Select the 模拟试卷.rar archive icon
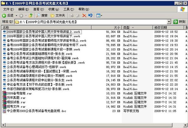This screenshot has width=188, height=128. [x=4, y=102]
